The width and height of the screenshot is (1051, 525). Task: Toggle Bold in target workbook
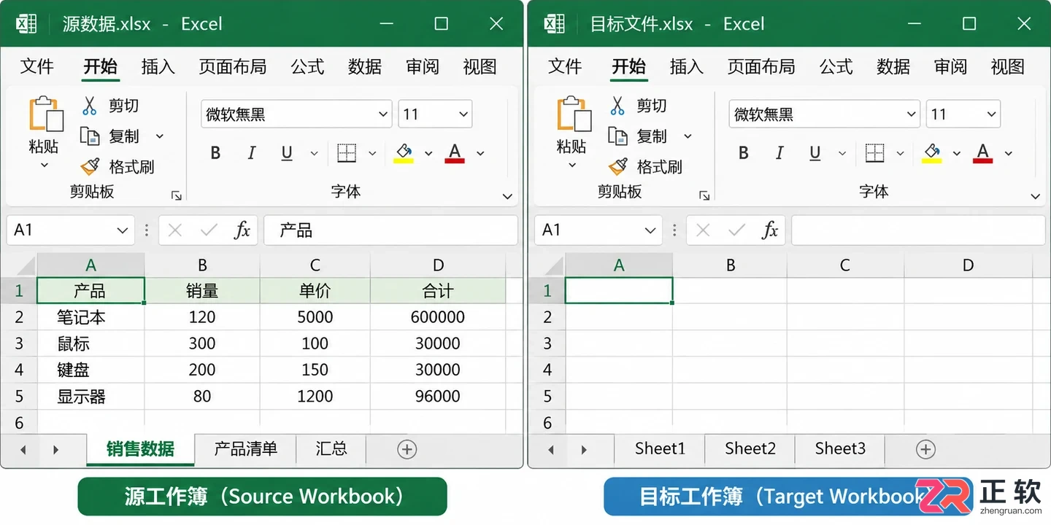coord(744,153)
